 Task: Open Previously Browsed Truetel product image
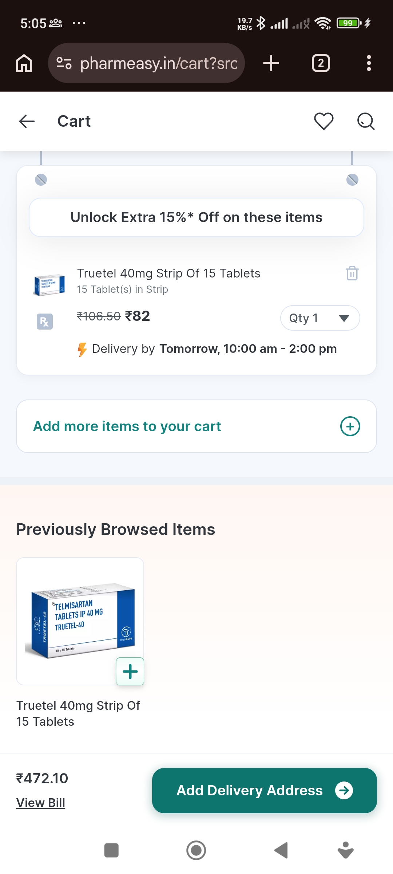(x=80, y=621)
